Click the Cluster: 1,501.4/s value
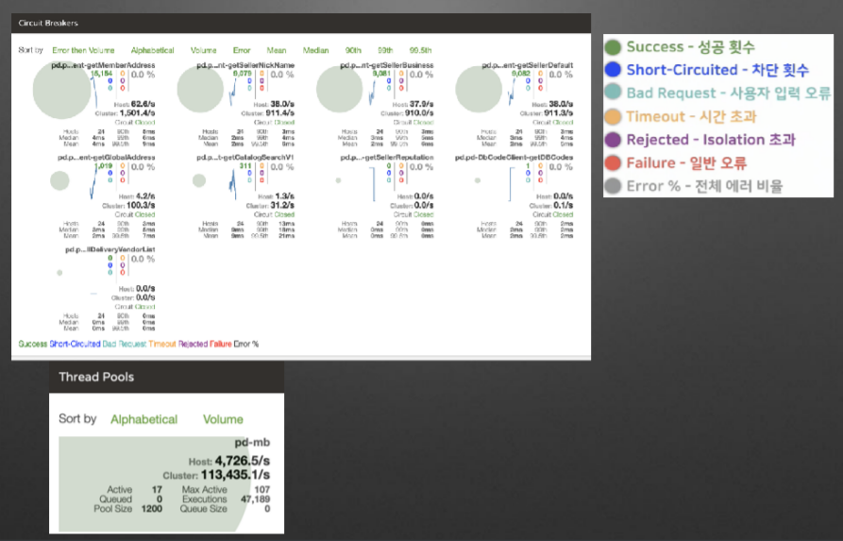Image resolution: width=843 pixels, height=541 pixels. 137,113
